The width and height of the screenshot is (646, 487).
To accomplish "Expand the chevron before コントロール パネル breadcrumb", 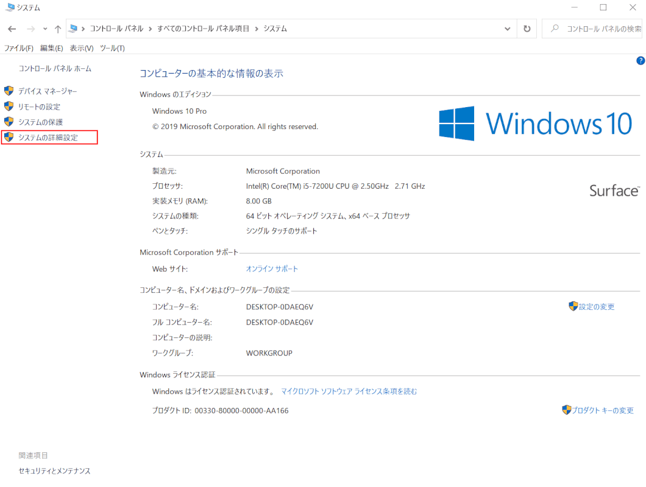I will pos(83,29).
